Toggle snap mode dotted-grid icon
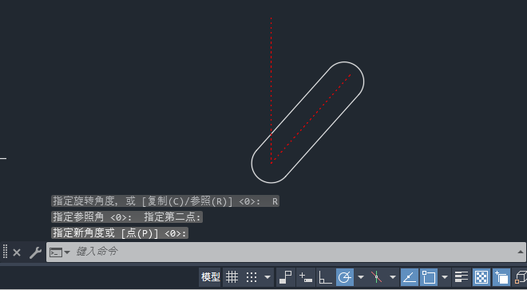Viewport: 527px width, 290px height. point(252,277)
